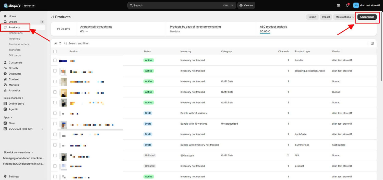This screenshot has width=383, height=180.
Task: Open the notifications bell icon
Action: coord(347,5)
